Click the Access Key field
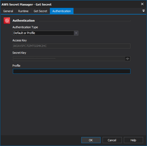 tap(71, 46)
